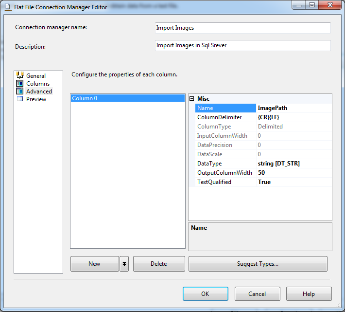Viewport: 345px width, 312px height.
Task: Select the OutputColumnWidth property
Action: click(225, 173)
